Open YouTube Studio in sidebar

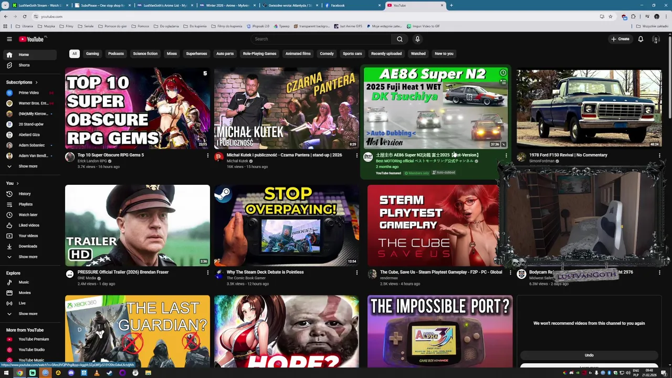[29, 350]
